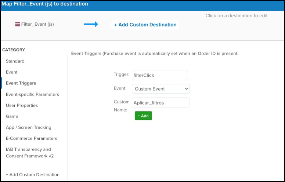
Task: Expand the Event dropdown showing Custom Event
Action: pyautogui.click(x=160, y=89)
